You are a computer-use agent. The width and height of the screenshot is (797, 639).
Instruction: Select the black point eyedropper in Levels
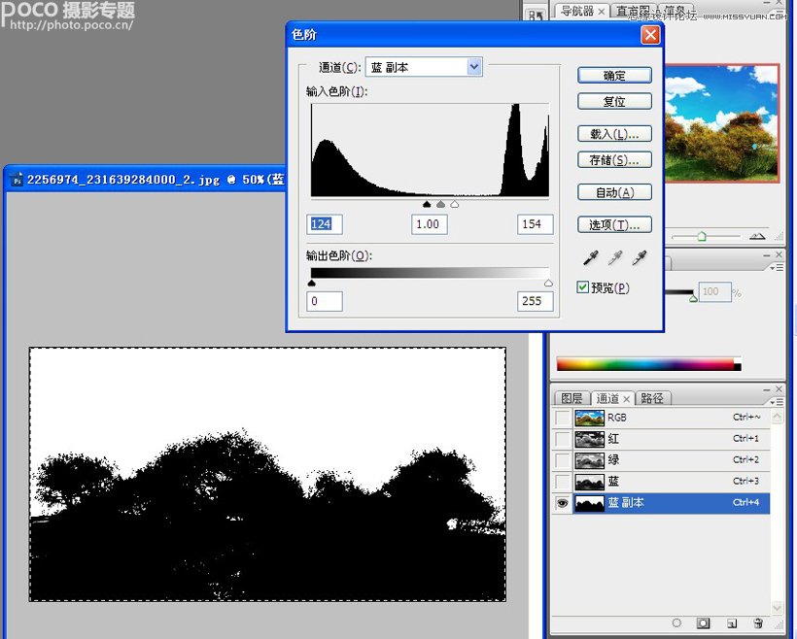pos(592,257)
